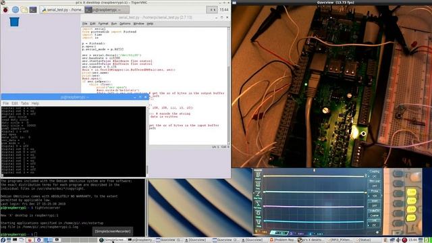The image size is (432, 243).
Task: Open Help menu in the pi@raspberrypi terminal
Action: pos(35,103)
